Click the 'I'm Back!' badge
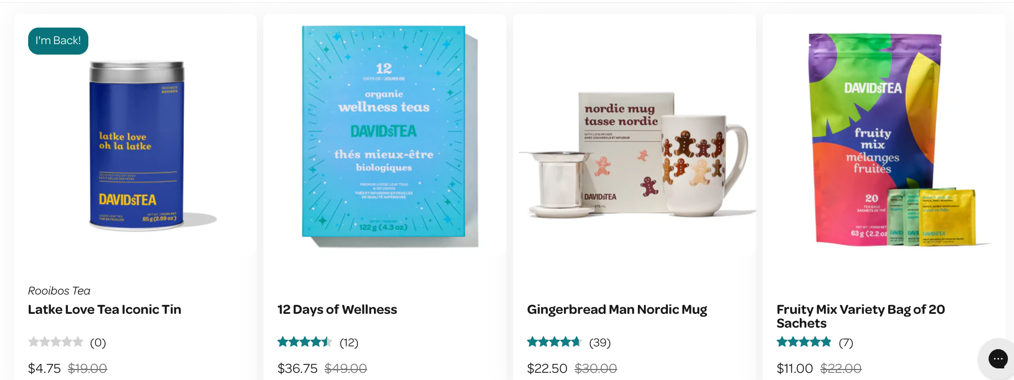The height and width of the screenshot is (380, 1014). (x=58, y=41)
